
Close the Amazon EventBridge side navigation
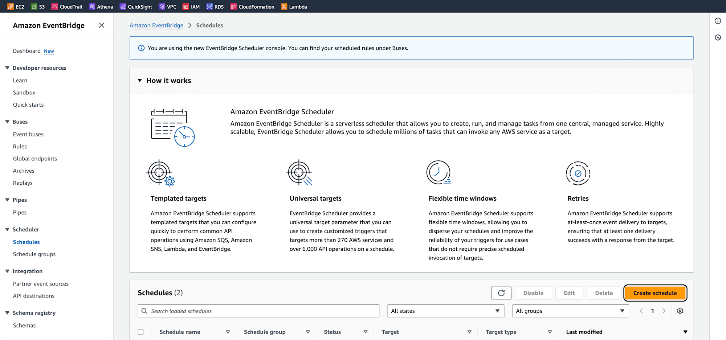coord(102,25)
